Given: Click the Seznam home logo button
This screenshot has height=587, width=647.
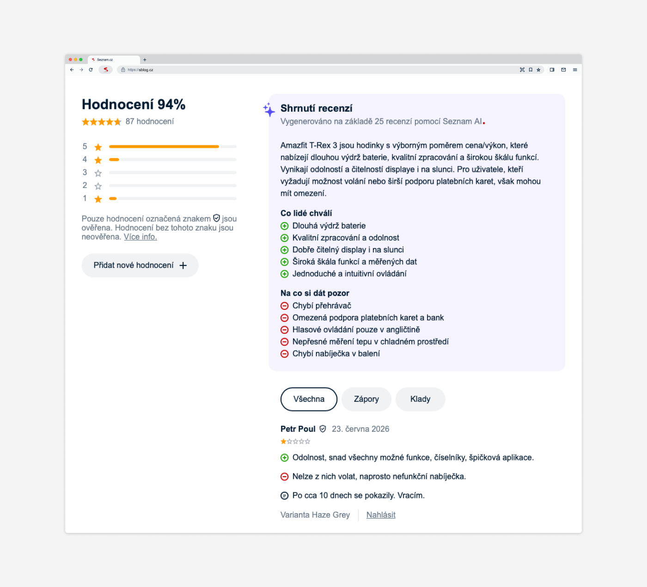Looking at the screenshot, I should (x=106, y=70).
